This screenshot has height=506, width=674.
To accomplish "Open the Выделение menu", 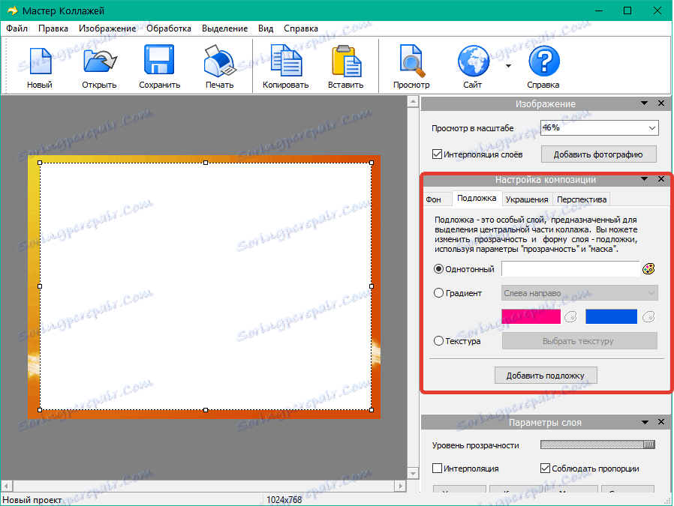I will 225,28.
